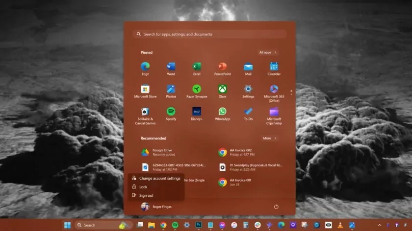Open Messenger from the taskbar
This screenshot has height=231, width=412.
pyautogui.click(x=222, y=225)
